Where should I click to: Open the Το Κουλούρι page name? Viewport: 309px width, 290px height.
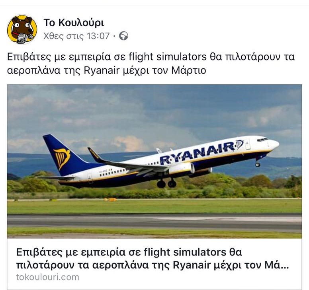pyautogui.click(x=74, y=23)
